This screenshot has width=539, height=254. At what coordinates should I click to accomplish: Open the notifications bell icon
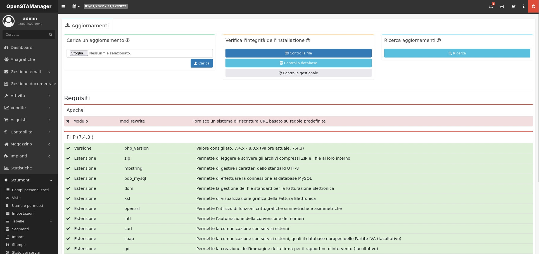point(491,6)
